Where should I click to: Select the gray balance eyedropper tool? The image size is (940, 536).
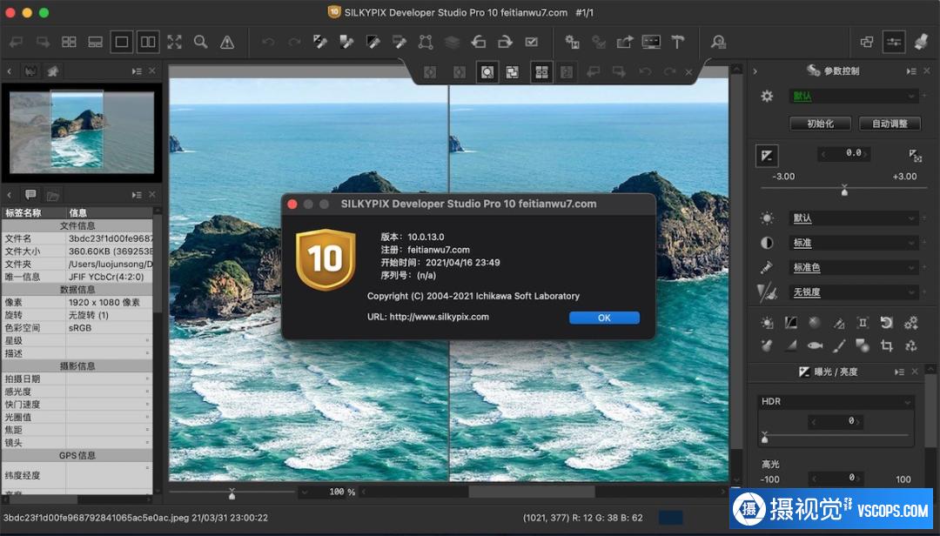pos(346,42)
